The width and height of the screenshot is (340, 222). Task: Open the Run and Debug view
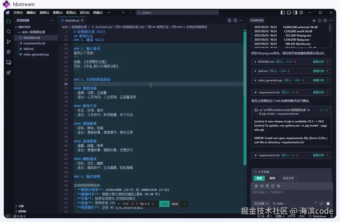[8, 52]
